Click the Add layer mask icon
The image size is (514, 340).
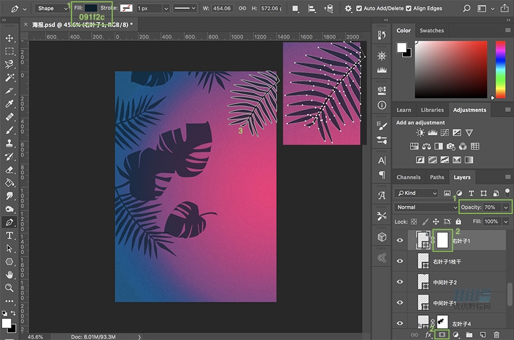(441, 335)
